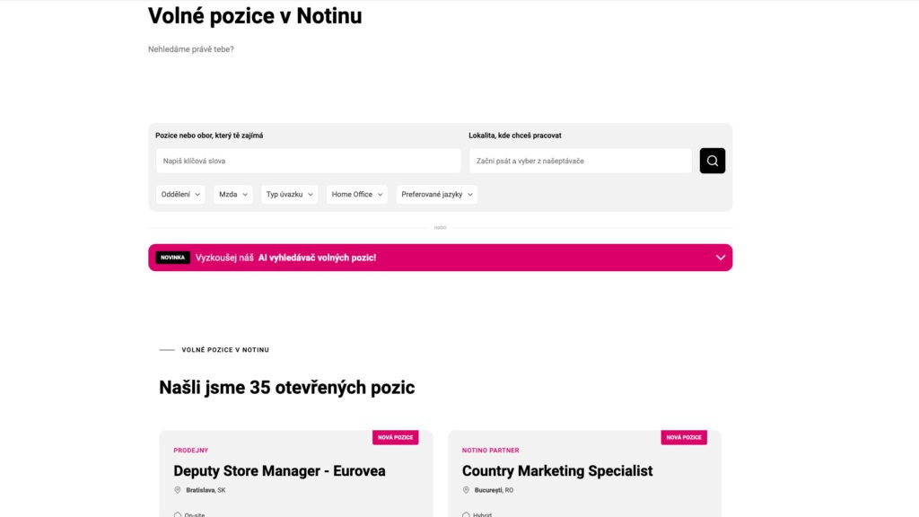Click the location pin next to Bratislava
The image size is (919, 517).
(178, 488)
